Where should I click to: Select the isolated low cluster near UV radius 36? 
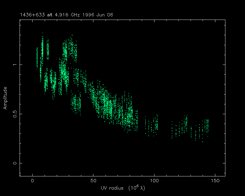coord(76,102)
